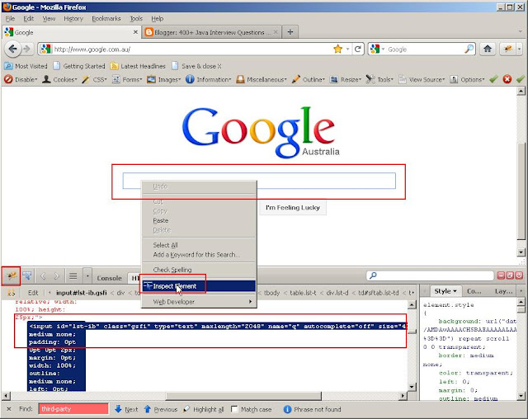Choose Inspect Element from context menu
528x419 pixels.
pyautogui.click(x=199, y=286)
